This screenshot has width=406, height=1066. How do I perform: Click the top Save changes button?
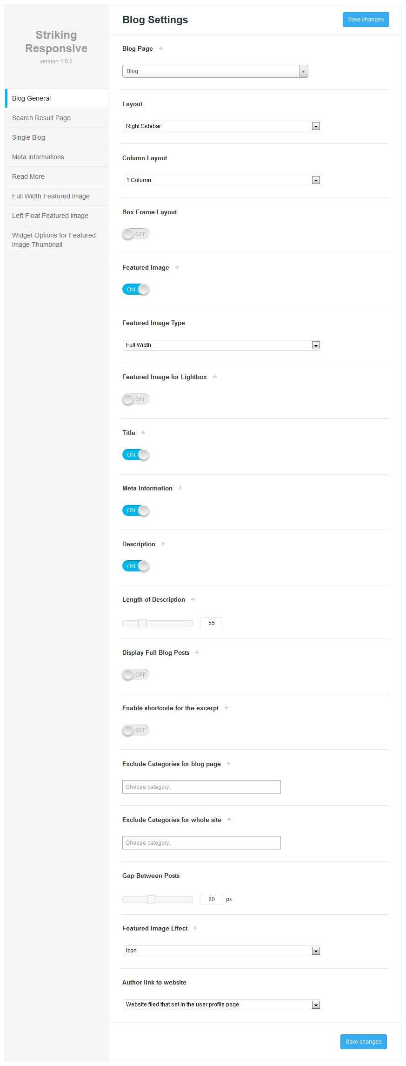(366, 20)
